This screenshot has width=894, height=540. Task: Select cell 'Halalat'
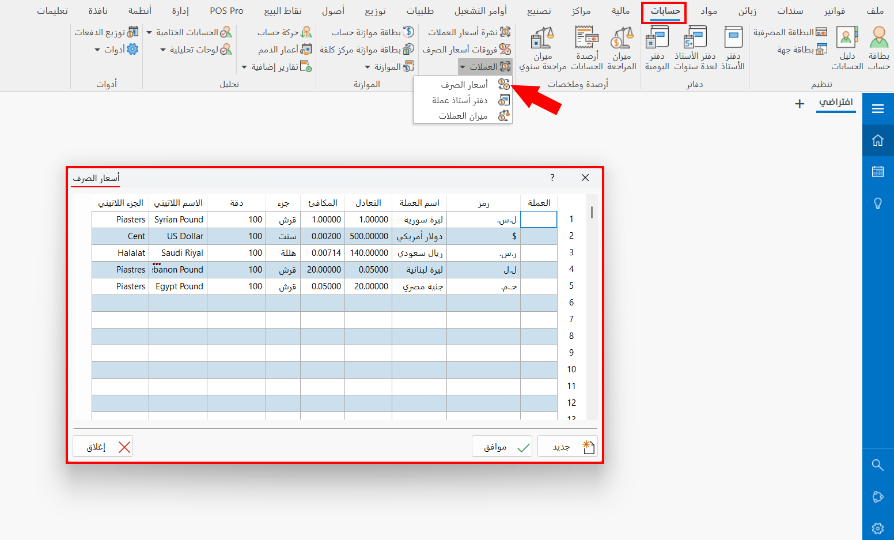tap(120, 253)
